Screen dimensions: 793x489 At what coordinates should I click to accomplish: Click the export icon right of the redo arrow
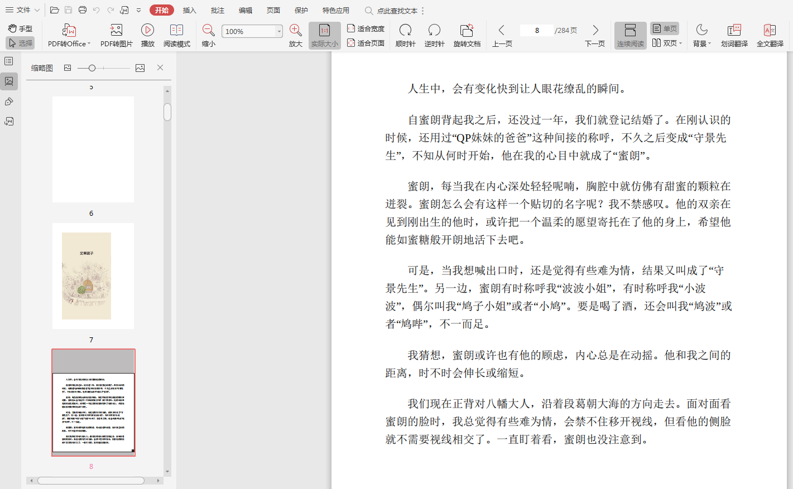(124, 10)
